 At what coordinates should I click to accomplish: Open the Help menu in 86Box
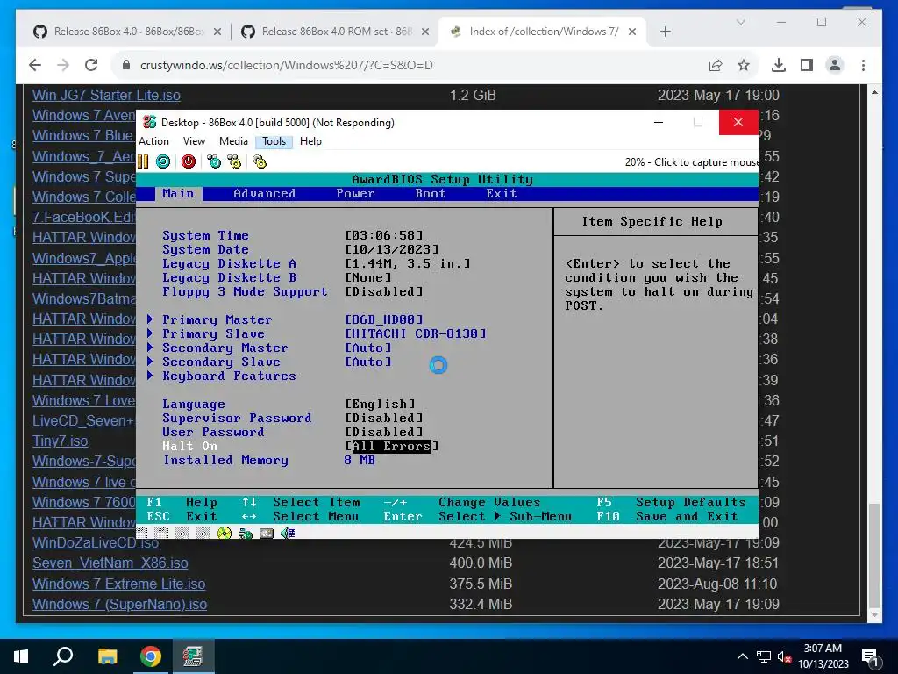[310, 141]
